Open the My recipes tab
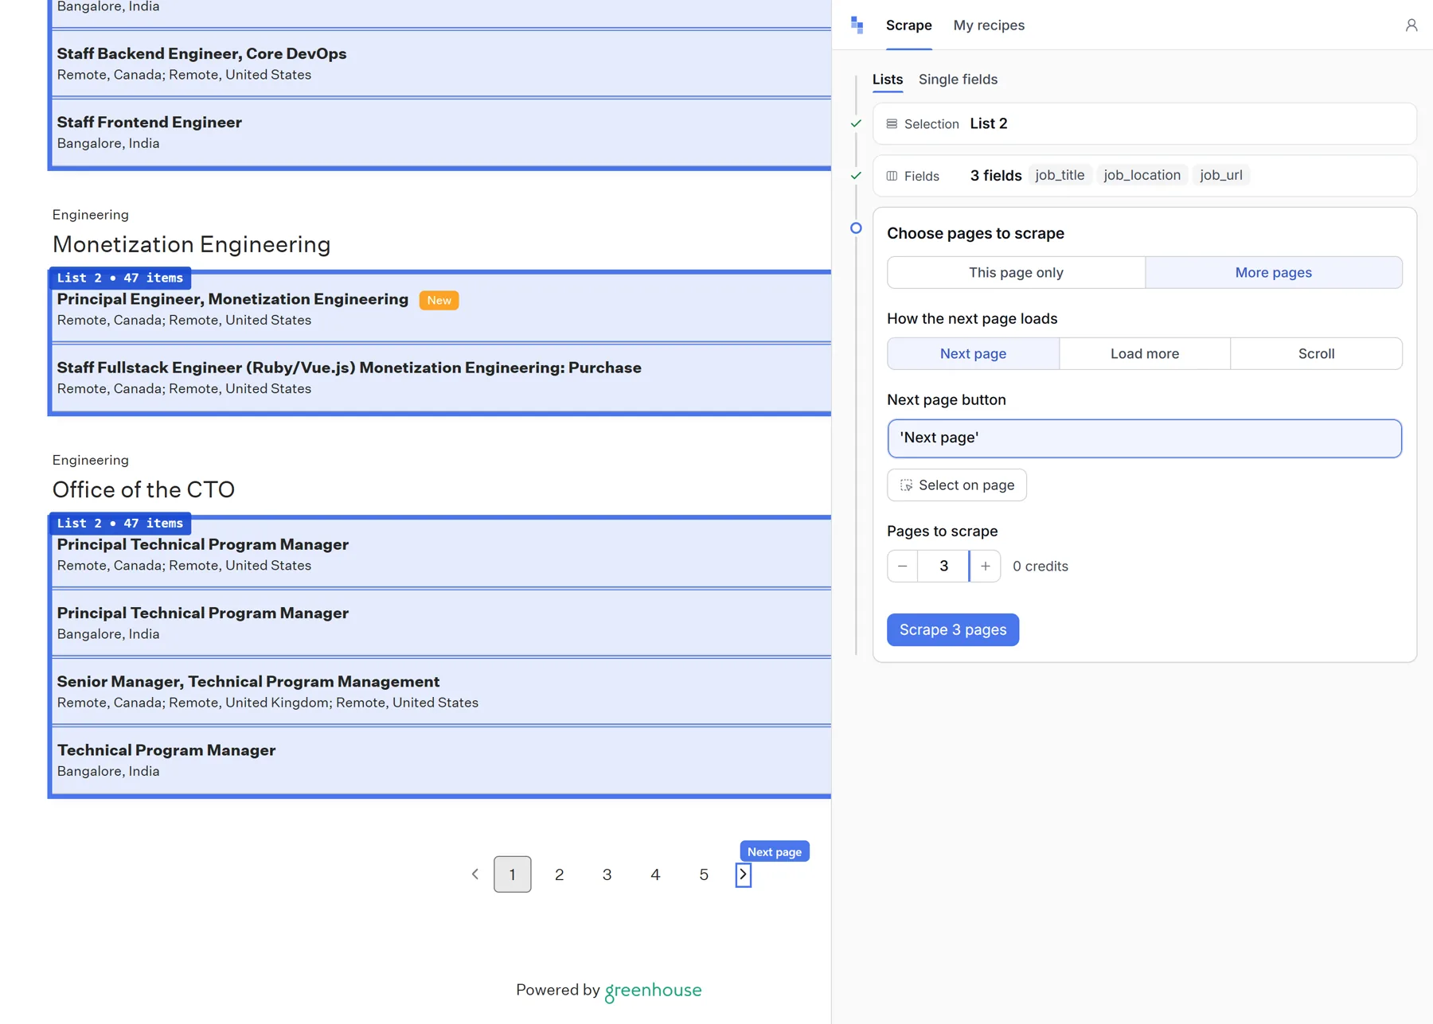This screenshot has height=1024, width=1433. click(989, 25)
